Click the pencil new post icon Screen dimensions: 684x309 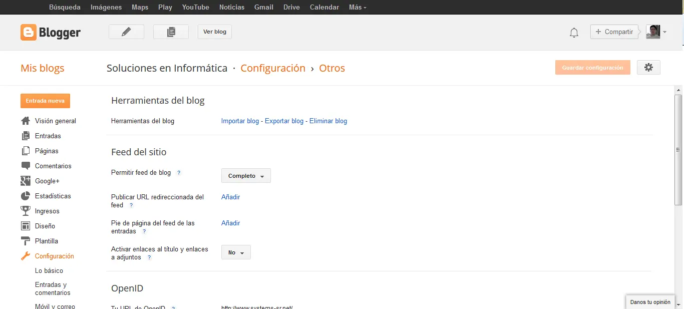126,32
